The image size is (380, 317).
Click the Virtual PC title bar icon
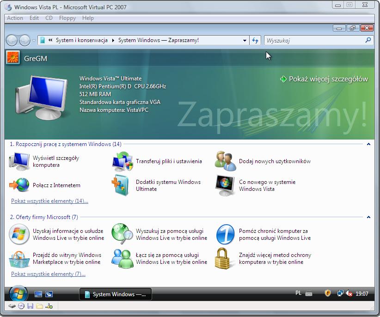click(x=8, y=7)
